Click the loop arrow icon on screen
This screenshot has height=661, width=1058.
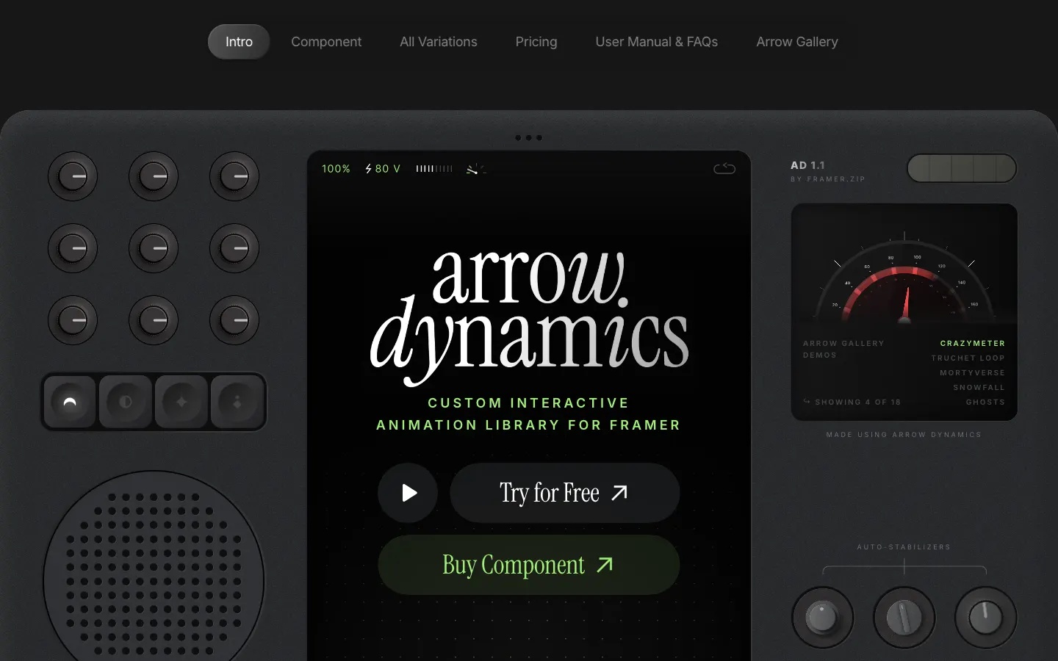pos(724,169)
